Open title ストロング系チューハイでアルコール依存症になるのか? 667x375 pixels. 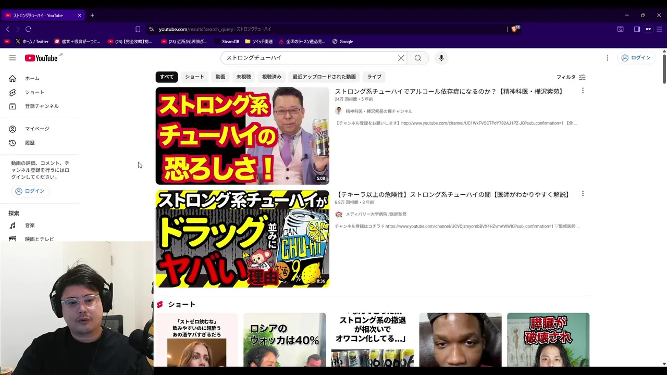tap(449, 91)
